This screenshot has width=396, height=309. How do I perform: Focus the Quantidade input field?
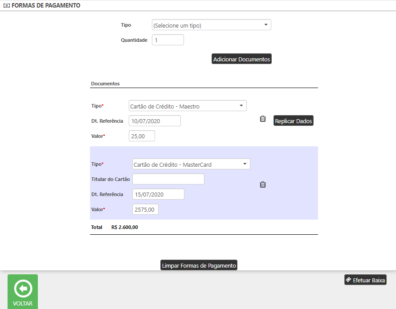tap(167, 40)
